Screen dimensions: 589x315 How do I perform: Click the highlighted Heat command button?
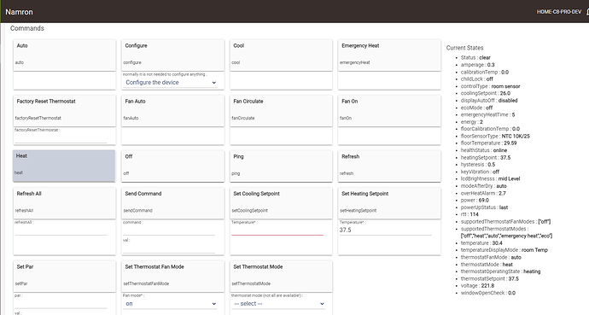tap(64, 166)
